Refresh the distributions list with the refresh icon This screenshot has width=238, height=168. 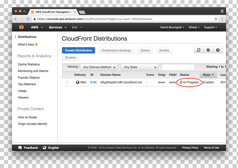tap(198, 50)
